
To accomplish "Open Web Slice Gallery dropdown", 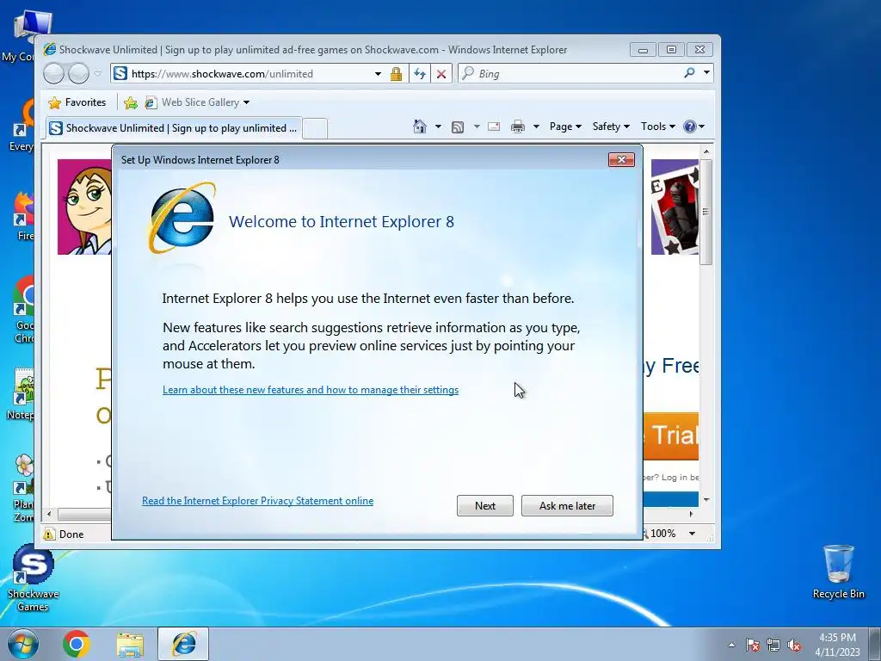I will (197, 102).
